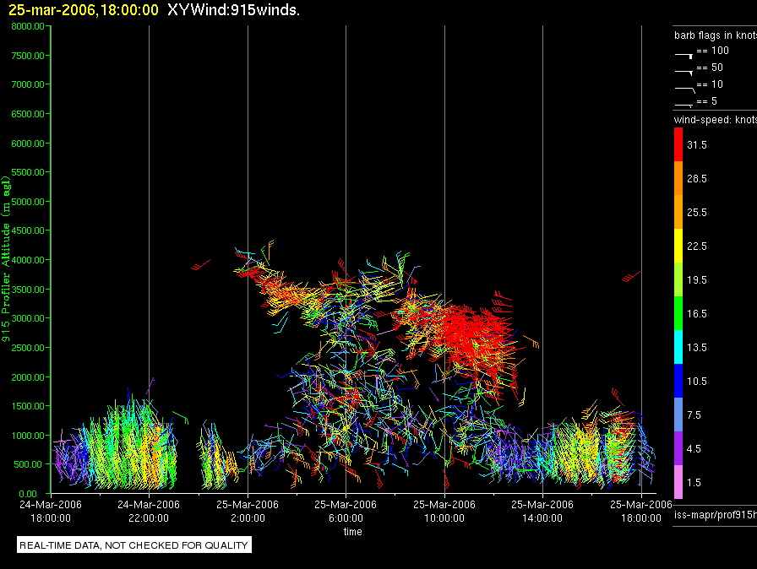
Task: Click the light blue 7.5 knots swatch
Action: [x=678, y=415]
